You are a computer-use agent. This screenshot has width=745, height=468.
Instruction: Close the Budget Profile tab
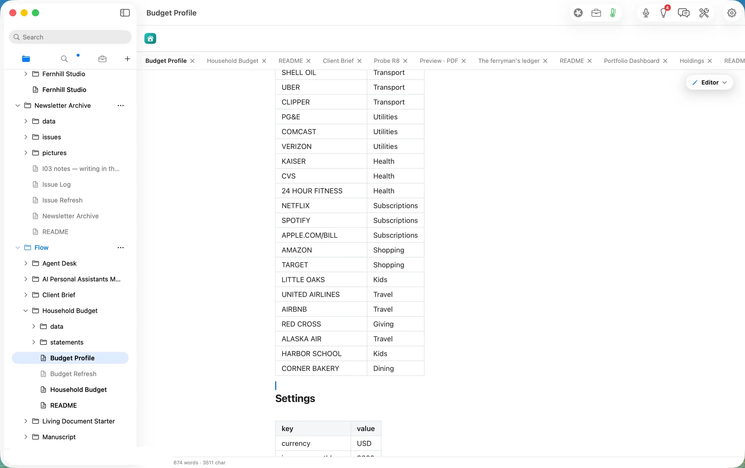coord(192,61)
